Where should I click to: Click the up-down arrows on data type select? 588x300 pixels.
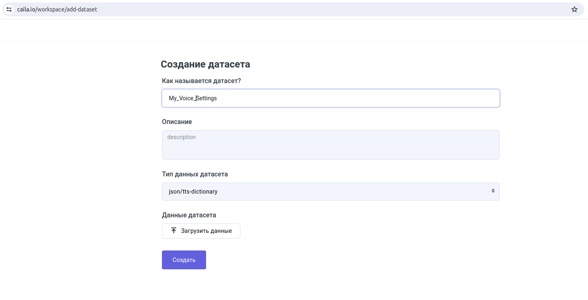(x=493, y=191)
